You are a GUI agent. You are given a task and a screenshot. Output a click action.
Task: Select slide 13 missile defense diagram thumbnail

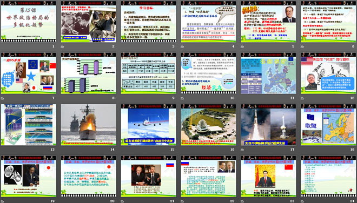(x=29, y=125)
